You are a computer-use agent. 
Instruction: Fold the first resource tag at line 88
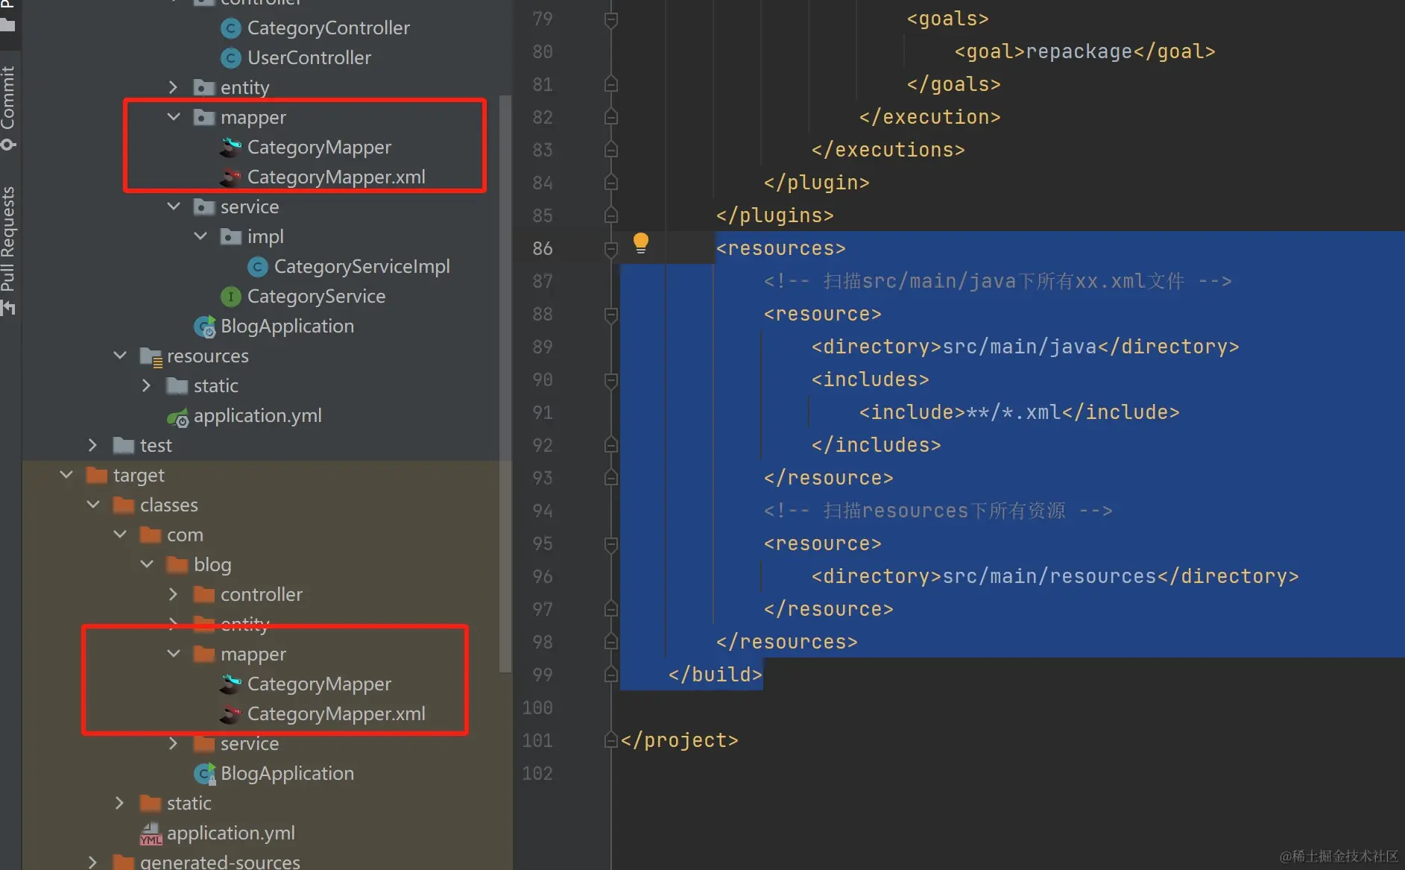611,314
